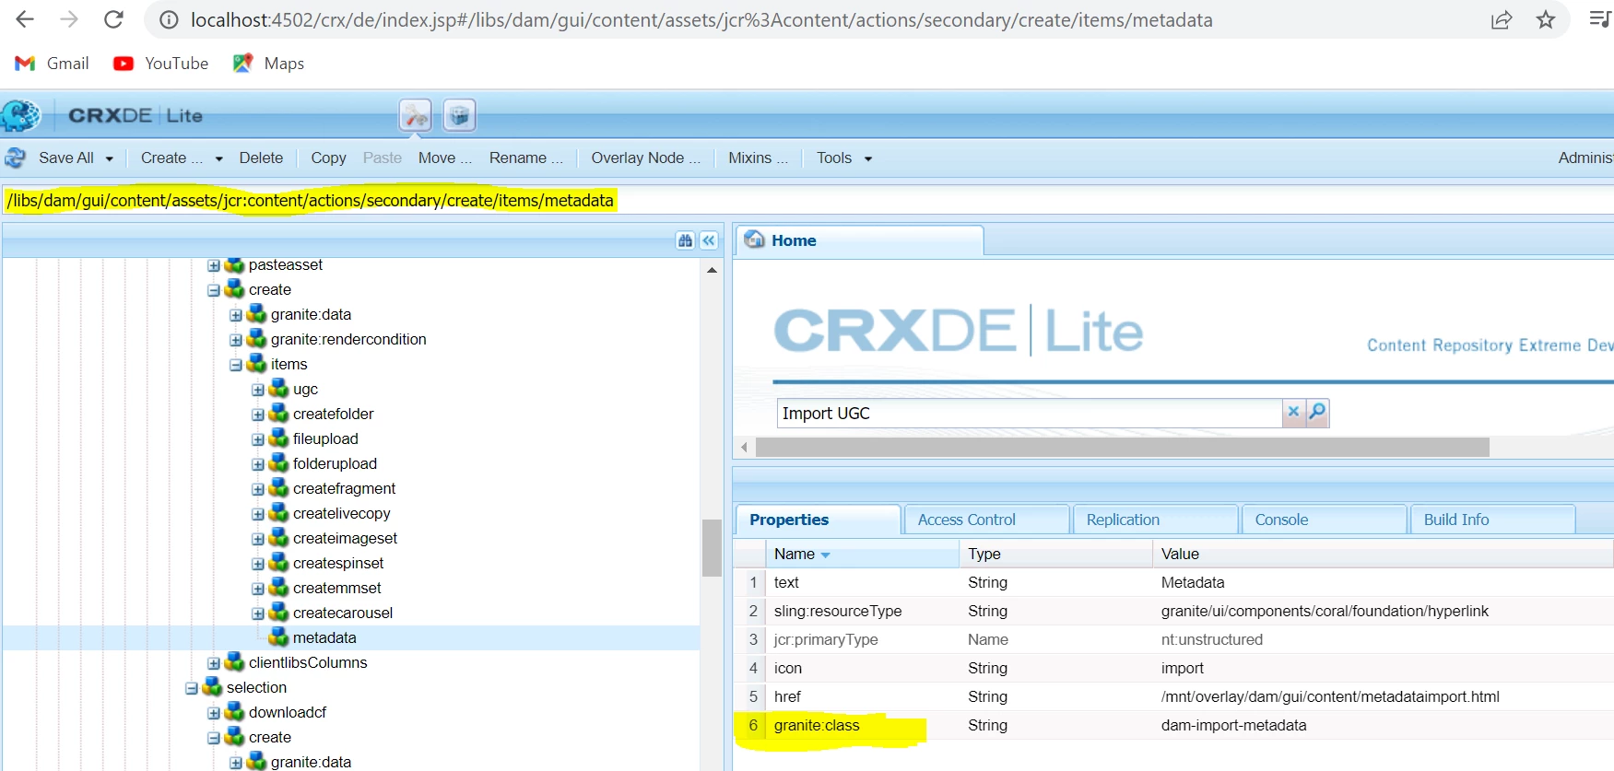
Task: Click the binoculars search icon in tree panel
Action: tap(685, 240)
